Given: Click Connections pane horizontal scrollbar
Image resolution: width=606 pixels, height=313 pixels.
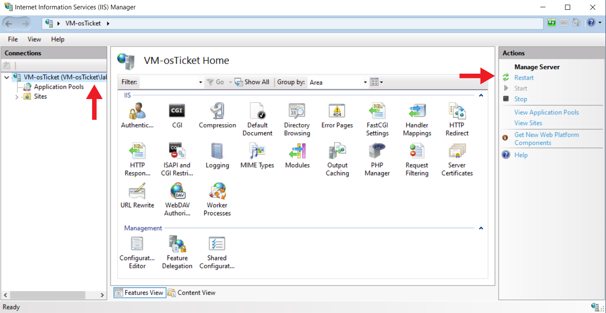Looking at the screenshot, I should point(48,295).
